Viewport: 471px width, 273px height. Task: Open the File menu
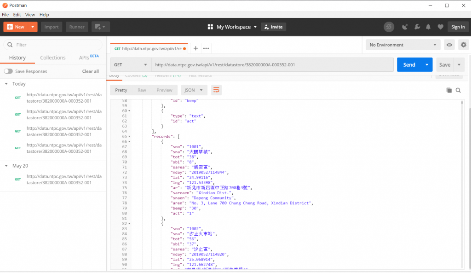pos(5,14)
